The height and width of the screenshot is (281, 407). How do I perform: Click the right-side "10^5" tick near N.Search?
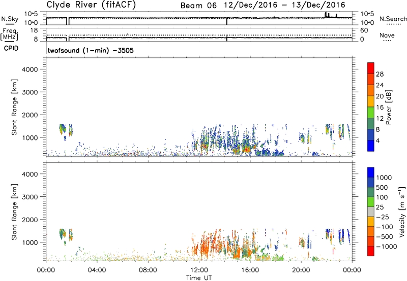pyautogui.click(x=367, y=14)
